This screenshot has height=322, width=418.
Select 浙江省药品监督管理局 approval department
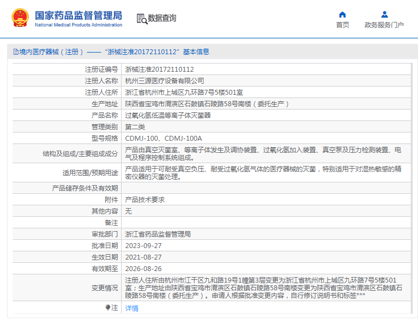[158, 234]
